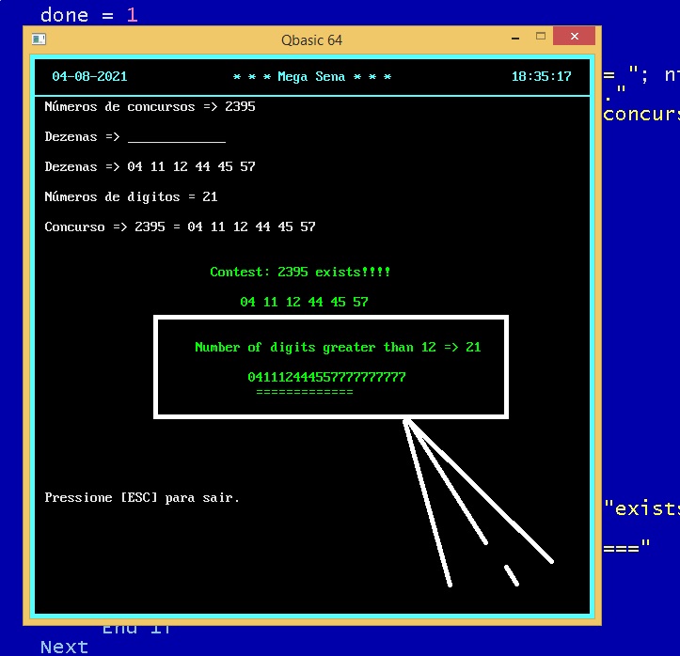Click the clock showing 18:35:17
This screenshot has height=656, width=680.
click(x=541, y=77)
